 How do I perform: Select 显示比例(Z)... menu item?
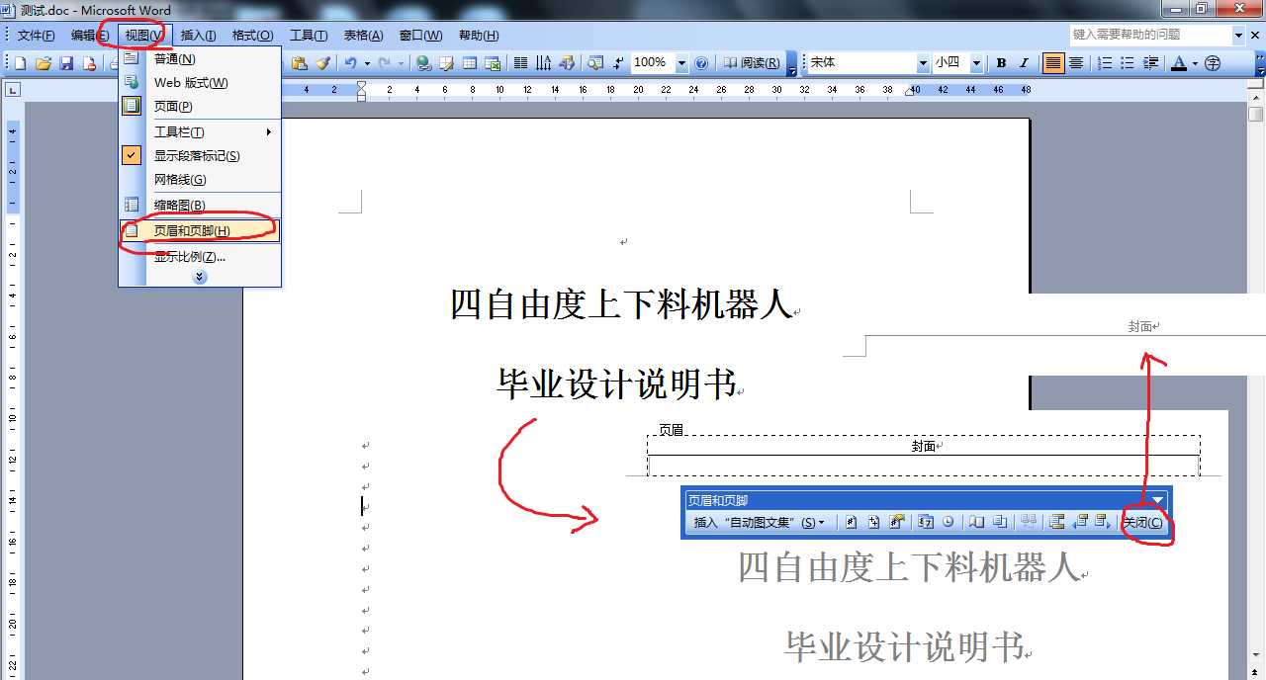tap(200, 257)
